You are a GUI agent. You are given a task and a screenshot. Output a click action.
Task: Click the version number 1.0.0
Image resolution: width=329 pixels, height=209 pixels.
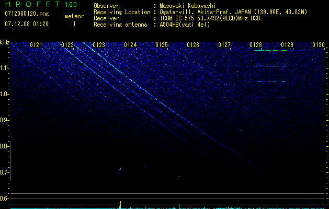(71, 5)
